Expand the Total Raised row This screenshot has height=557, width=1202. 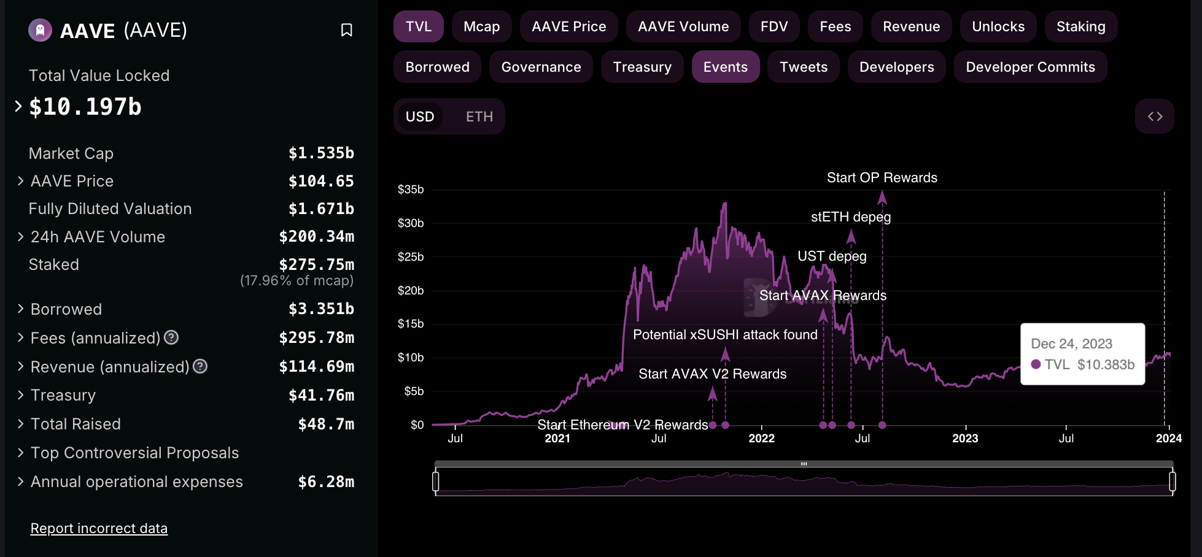click(x=21, y=424)
